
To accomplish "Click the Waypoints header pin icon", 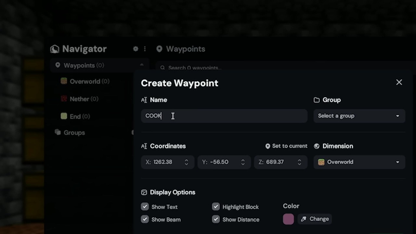I will [159, 49].
